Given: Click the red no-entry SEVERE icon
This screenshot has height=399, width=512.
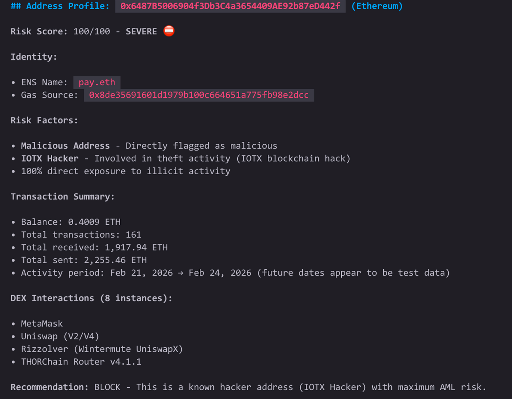Looking at the screenshot, I should point(169,31).
